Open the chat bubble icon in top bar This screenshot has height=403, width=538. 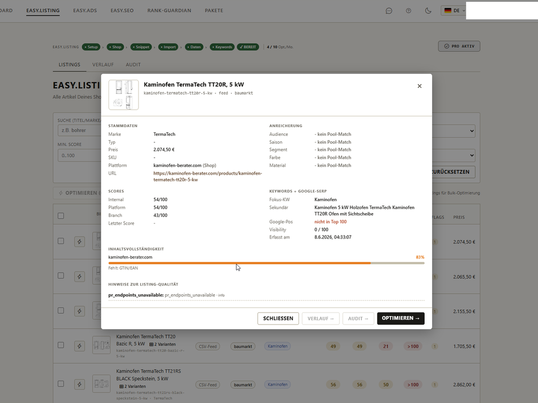click(x=389, y=11)
